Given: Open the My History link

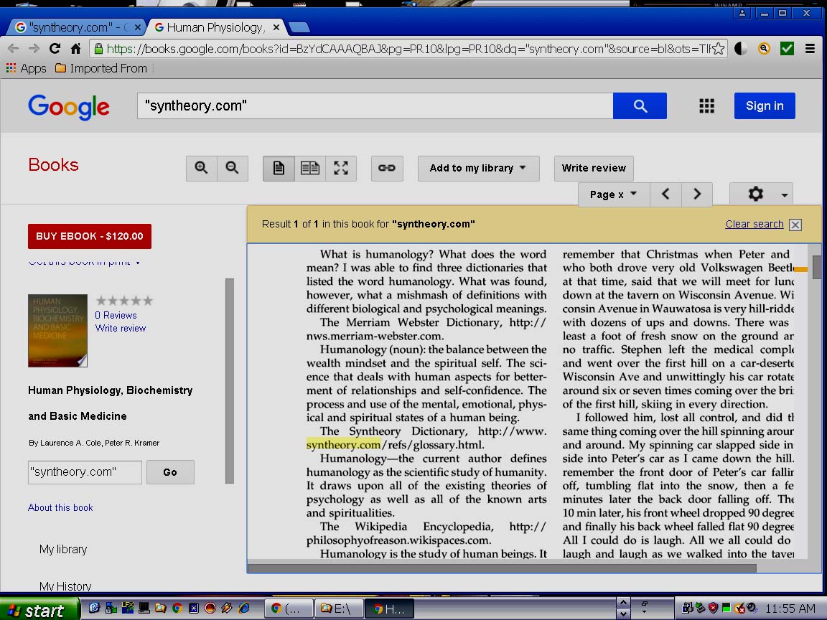Looking at the screenshot, I should (x=65, y=586).
